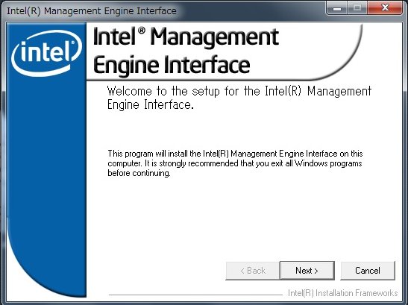Viewport: 408px width, 305px height.
Task: Click the footer horizontal separator line
Action: point(195,295)
